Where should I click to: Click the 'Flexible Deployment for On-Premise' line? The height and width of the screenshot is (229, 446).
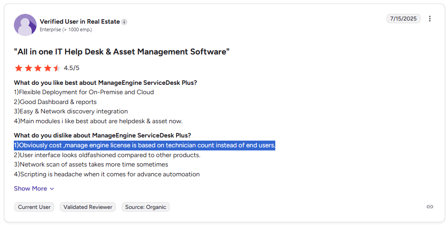coord(84,92)
